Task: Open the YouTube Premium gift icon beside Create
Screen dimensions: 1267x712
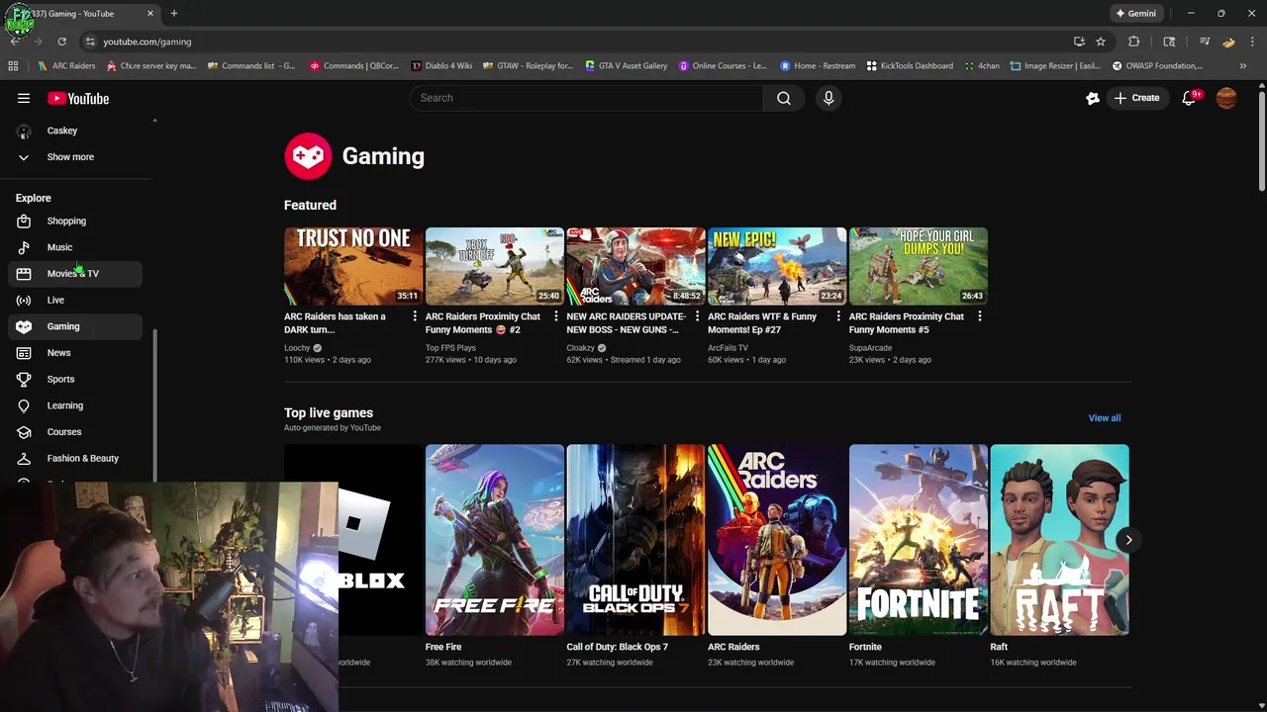Action: coord(1093,98)
